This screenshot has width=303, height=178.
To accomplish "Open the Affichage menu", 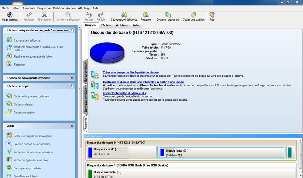I will 84,8.
